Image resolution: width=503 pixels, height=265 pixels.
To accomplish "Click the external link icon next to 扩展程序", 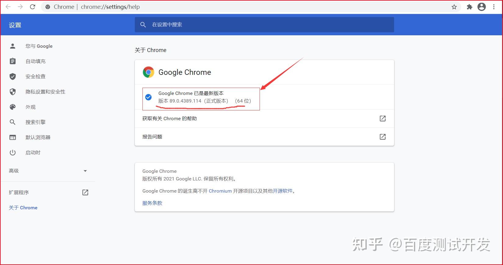I will coord(85,192).
